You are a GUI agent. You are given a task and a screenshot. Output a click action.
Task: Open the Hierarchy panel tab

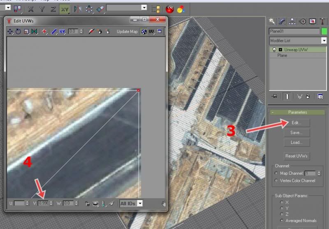[292, 21]
